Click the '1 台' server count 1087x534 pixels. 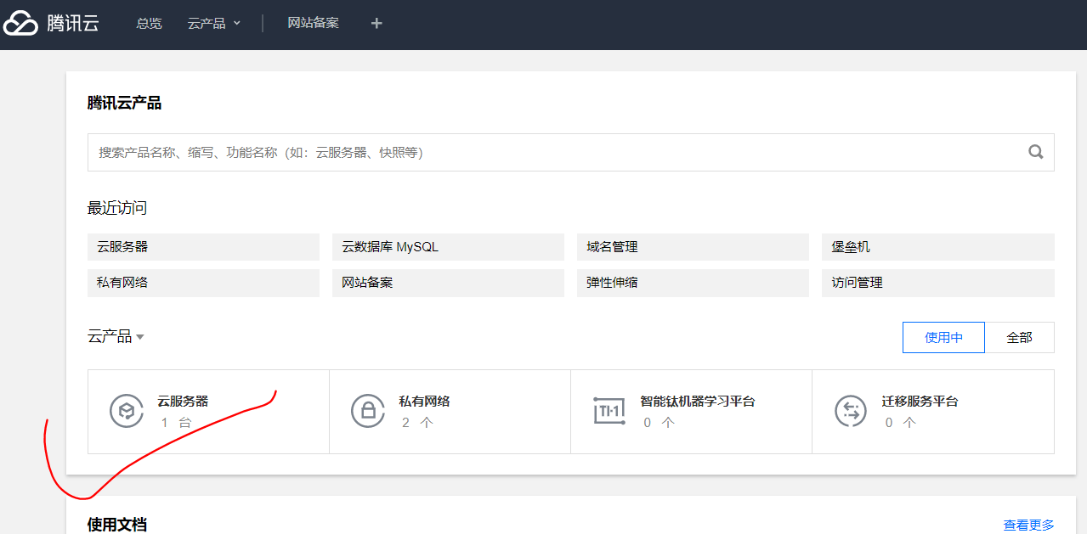(176, 422)
